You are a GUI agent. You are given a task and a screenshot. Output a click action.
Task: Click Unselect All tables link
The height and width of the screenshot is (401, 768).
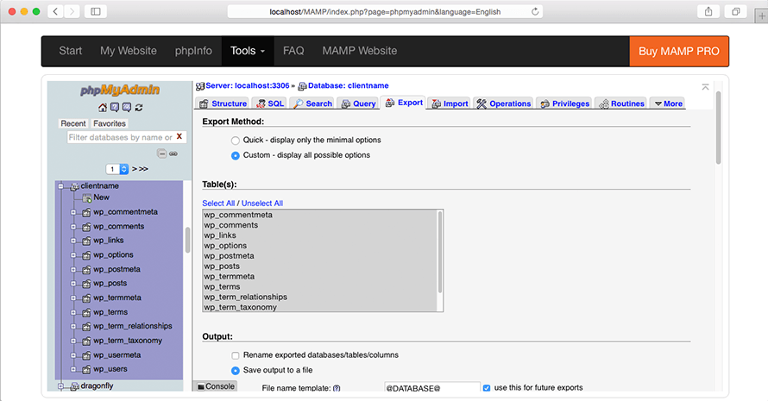point(262,204)
